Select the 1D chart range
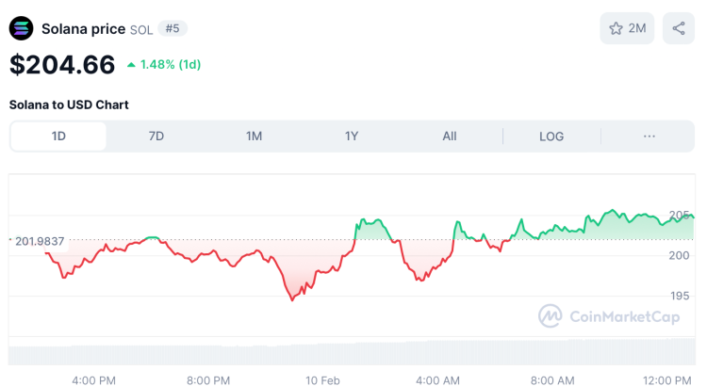 (58, 137)
